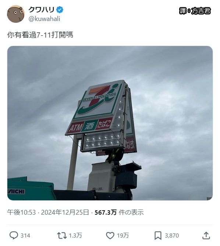220x246 pixels.
Task: Click the retweet arrows icon
Action: (62, 235)
